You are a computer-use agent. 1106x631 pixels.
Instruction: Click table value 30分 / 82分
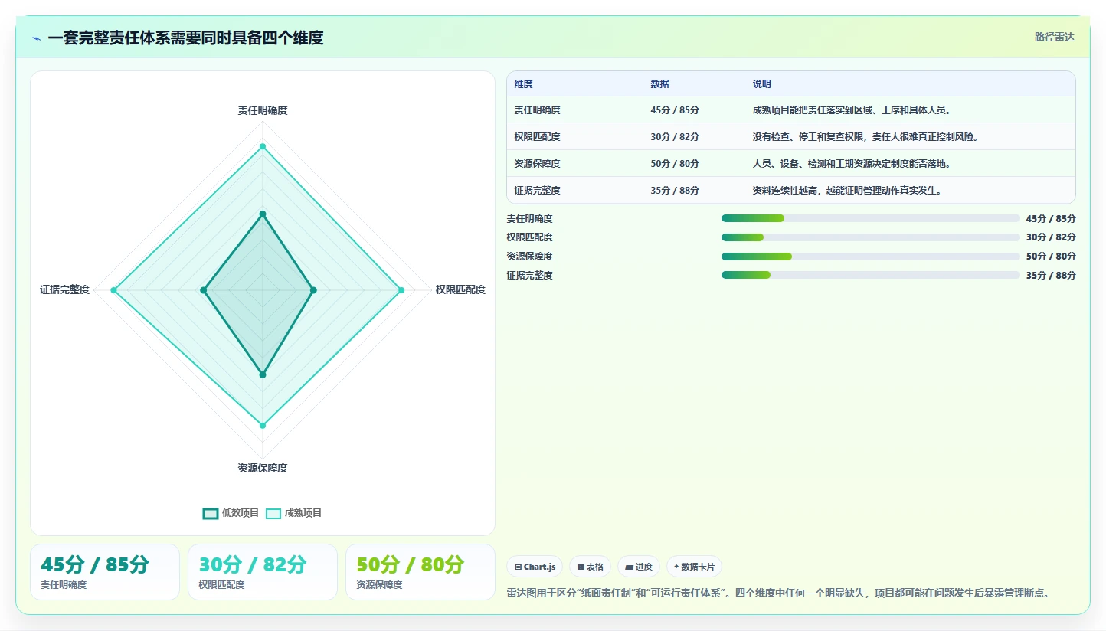pyautogui.click(x=675, y=136)
